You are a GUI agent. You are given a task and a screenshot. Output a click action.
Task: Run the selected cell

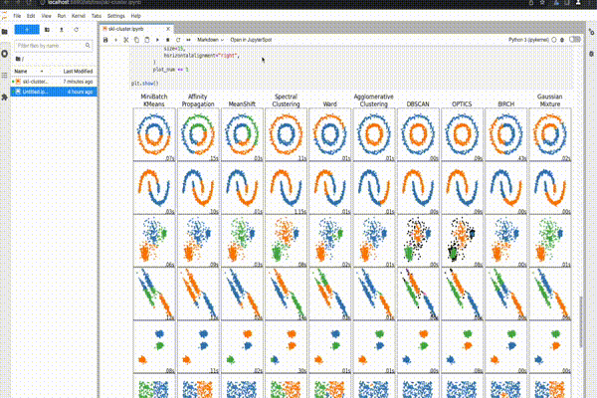[157, 40]
